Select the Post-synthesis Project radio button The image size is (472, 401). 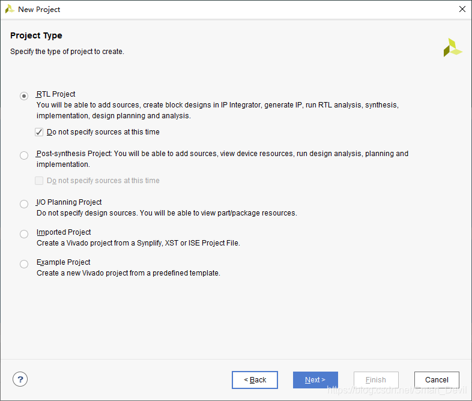coord(24,155)
